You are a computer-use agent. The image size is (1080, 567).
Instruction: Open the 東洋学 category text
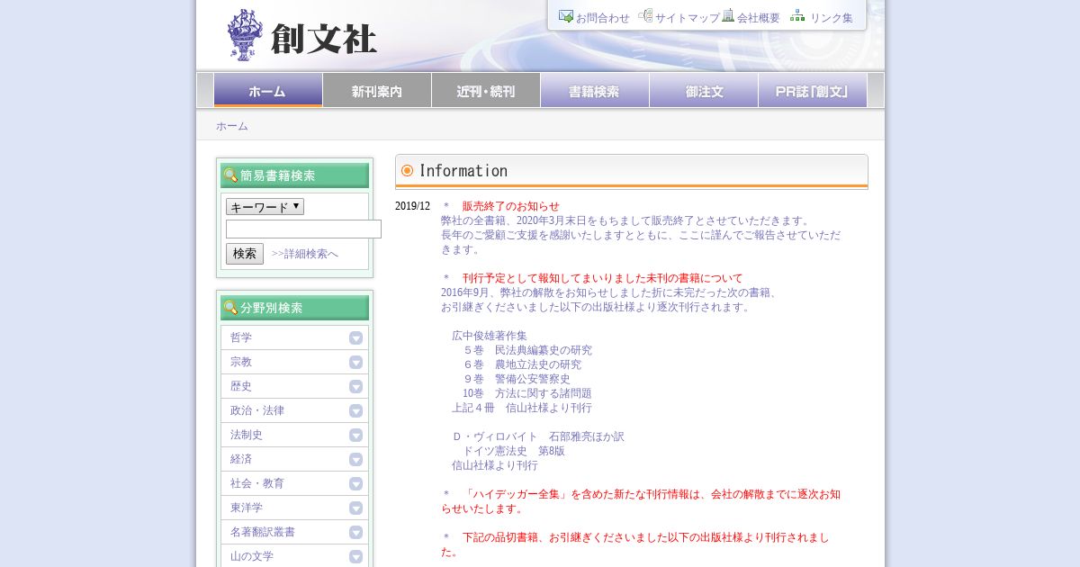click(247, 508)
